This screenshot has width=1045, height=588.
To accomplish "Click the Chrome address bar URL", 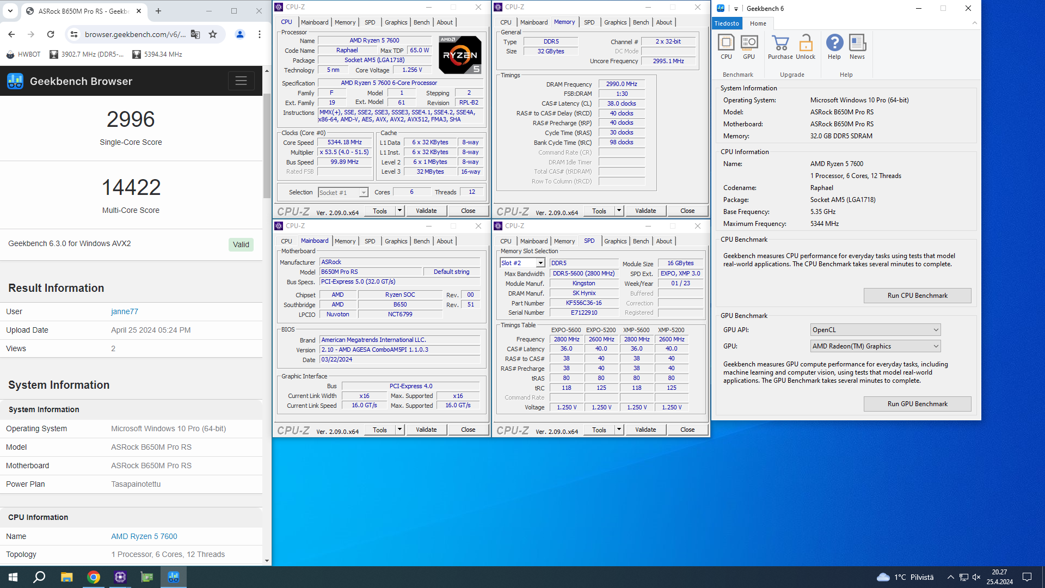I will (134, 34).
